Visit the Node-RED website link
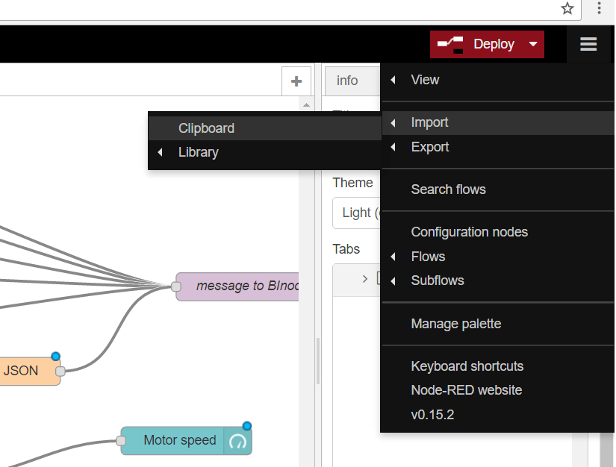The height and width of the screenshot is (467, 616). point(466,390)
